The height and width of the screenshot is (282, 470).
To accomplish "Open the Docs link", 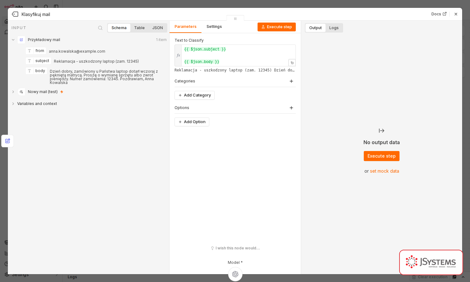I will [439, 14].
